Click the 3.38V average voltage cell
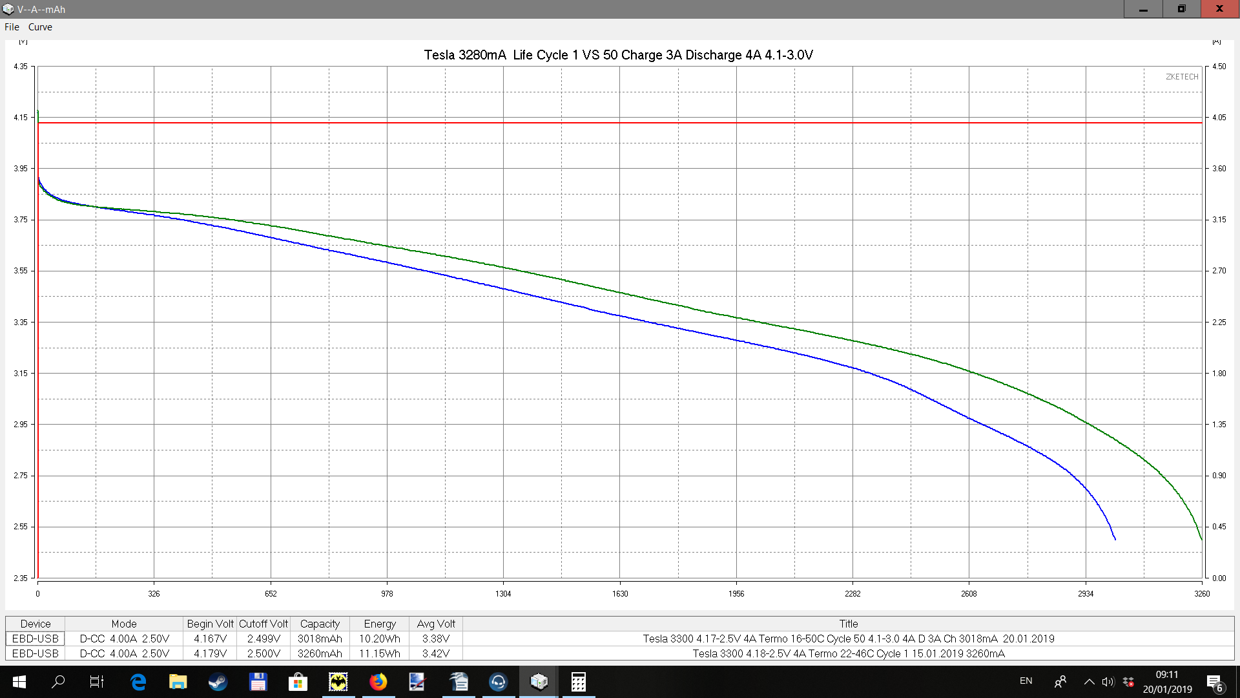This screenshot has width=1240, height=698. coord(436,639)
